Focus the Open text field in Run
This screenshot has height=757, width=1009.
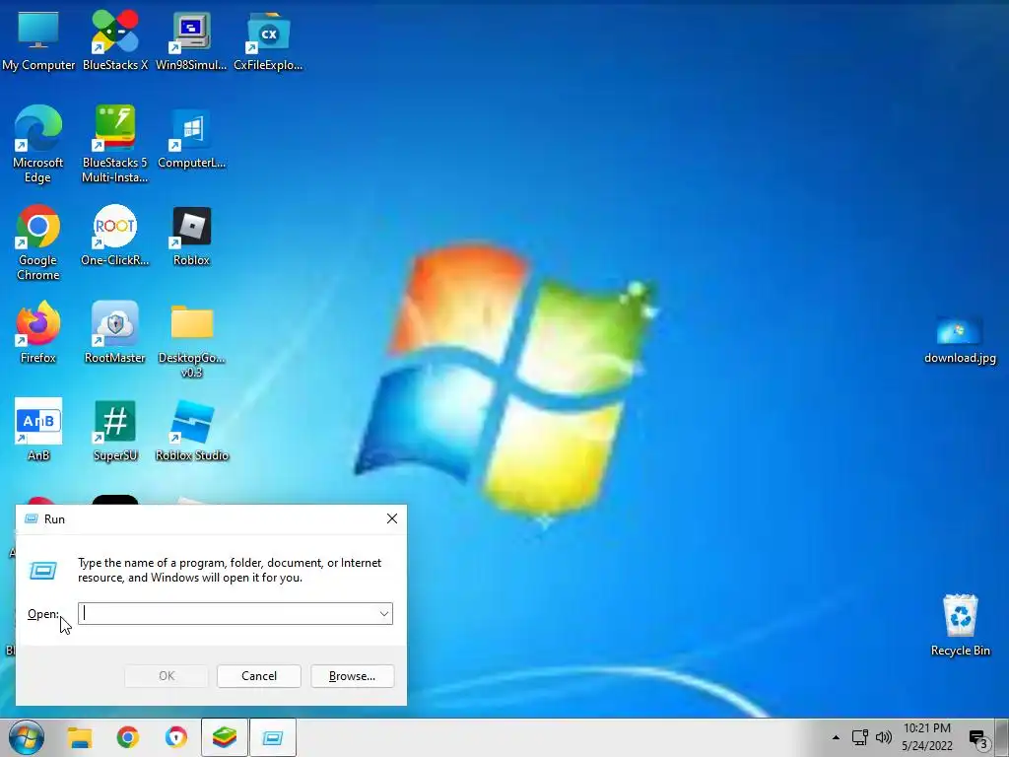(x=235, y=614)
